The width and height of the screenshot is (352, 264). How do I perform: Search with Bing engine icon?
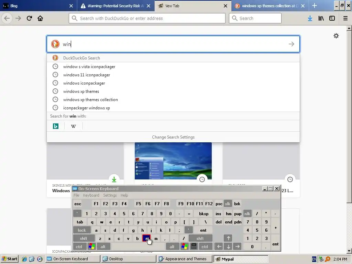56,126
